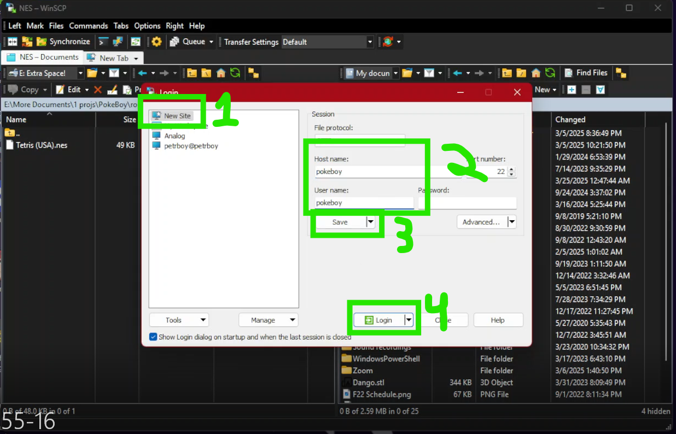
Task: Open the terminal console icon
Action: [103, 42]
